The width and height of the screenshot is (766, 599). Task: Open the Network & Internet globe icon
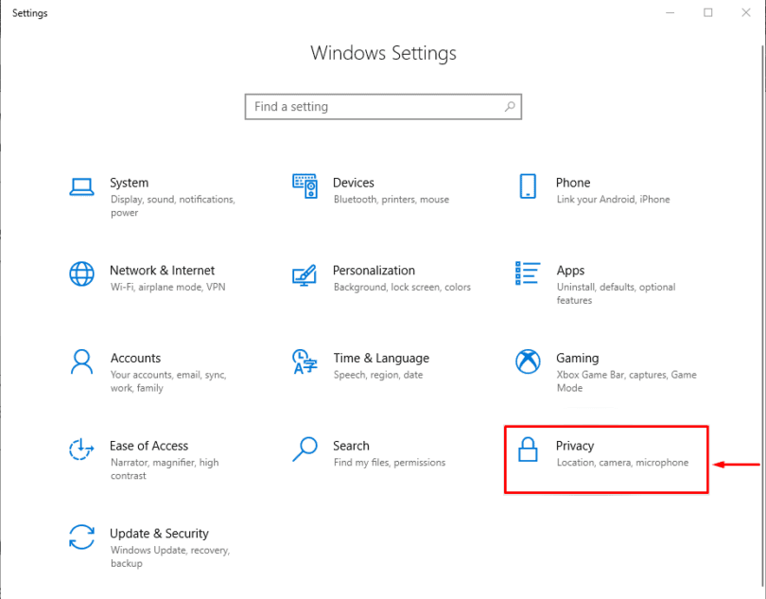coord(81,273)
